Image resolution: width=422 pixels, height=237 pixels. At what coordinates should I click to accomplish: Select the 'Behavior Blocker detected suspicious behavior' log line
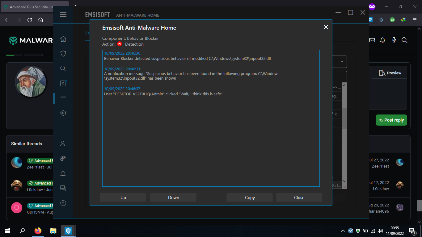click(187, 58)
